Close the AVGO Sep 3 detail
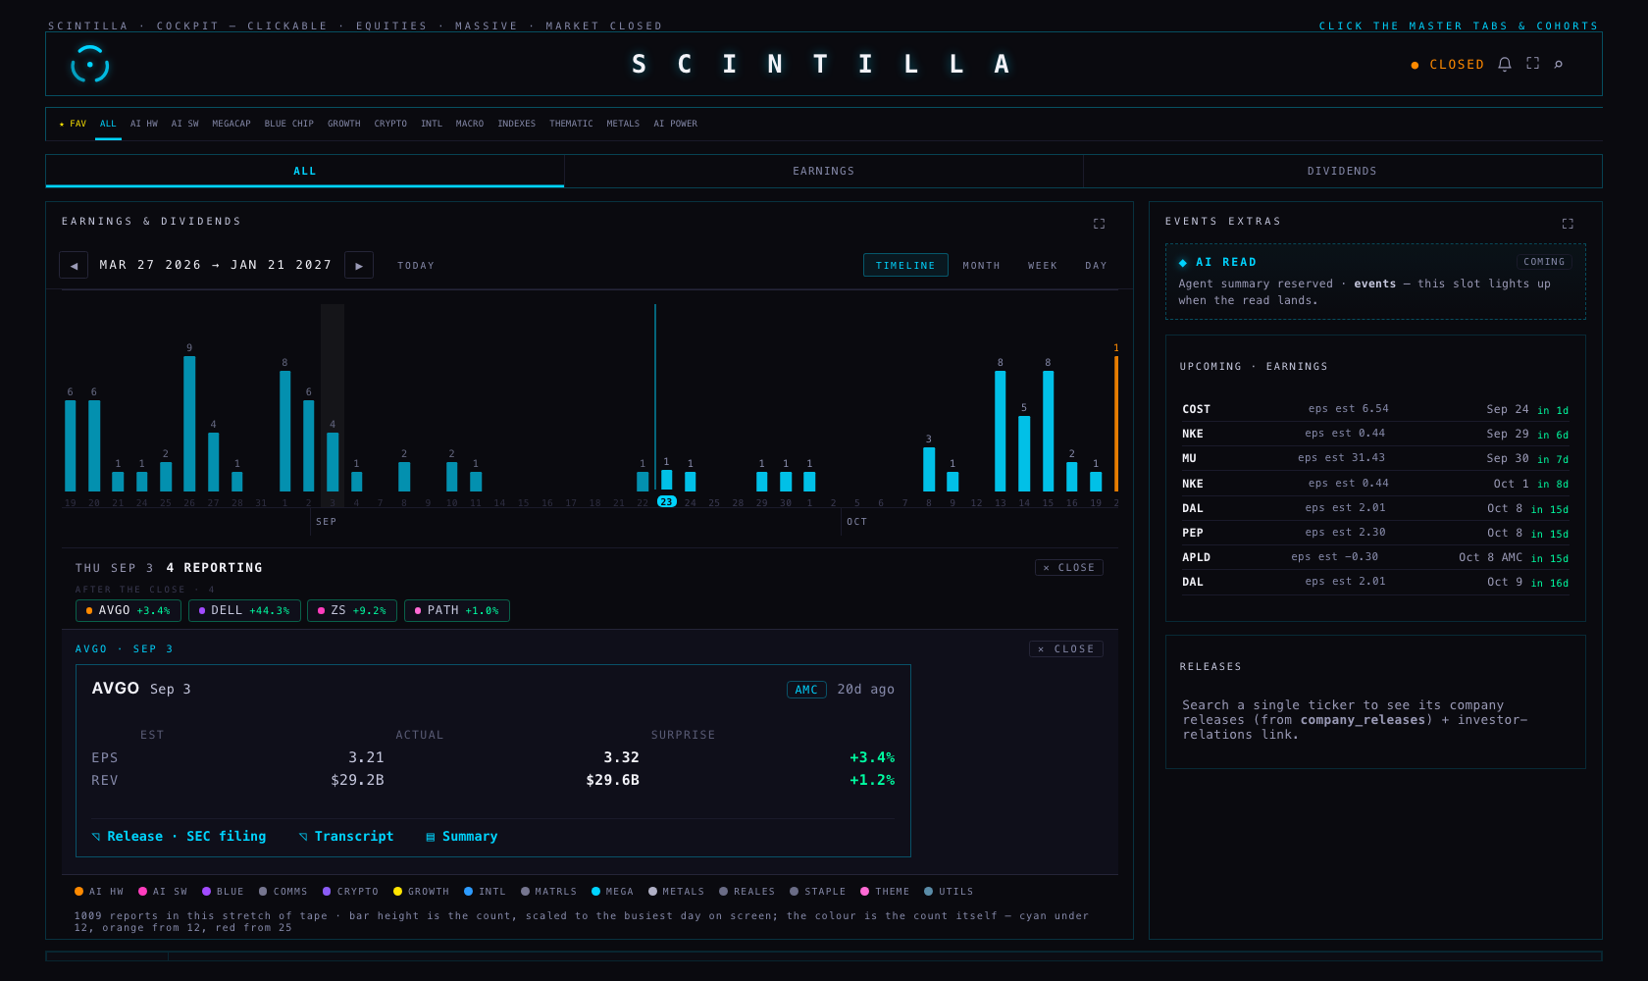Viewport: 1648px width, 981px height. point(1066,648)
